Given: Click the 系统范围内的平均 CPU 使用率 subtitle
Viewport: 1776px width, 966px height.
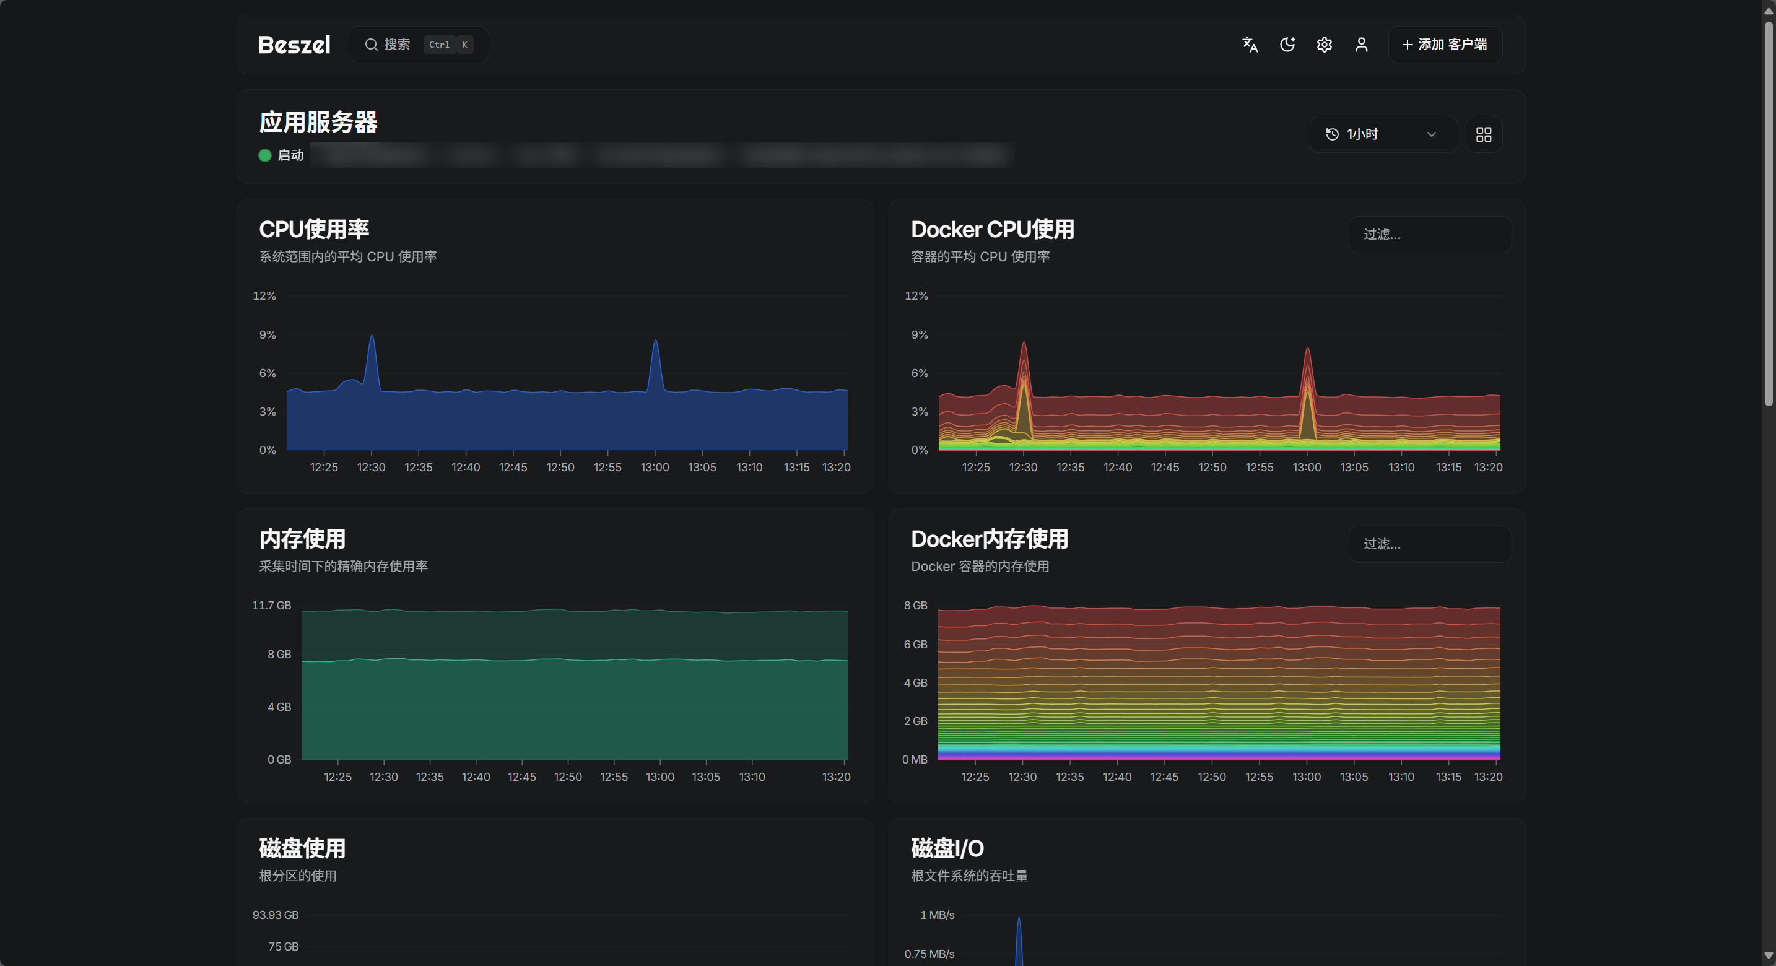Looking at the screenshot, I should coord(348,256).
